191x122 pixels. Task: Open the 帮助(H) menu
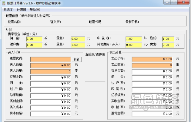tap(35, 9)
